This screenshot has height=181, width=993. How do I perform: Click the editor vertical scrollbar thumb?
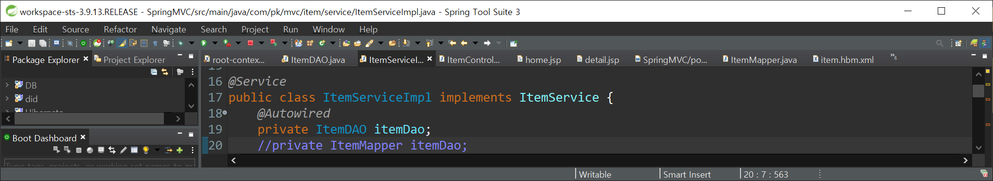tap(978, 91)
